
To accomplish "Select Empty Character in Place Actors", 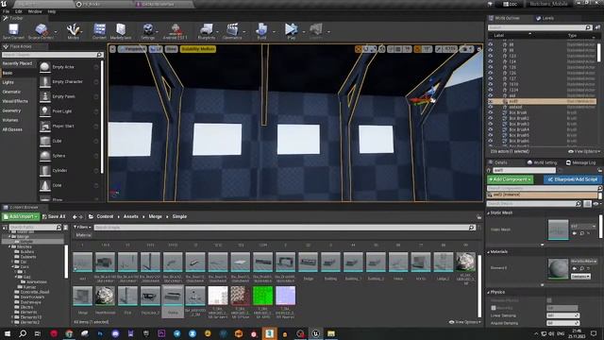I will tap(67, 82).
